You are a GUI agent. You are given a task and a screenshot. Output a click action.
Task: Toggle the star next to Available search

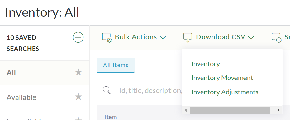click(78, 96)
